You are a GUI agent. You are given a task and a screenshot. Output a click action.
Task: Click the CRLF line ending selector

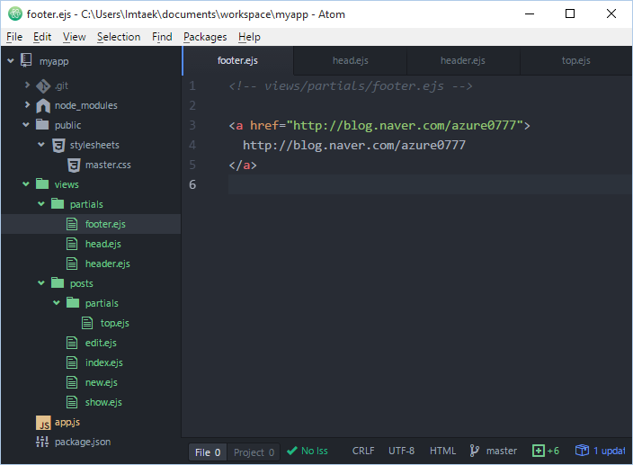tap(363, 451)
